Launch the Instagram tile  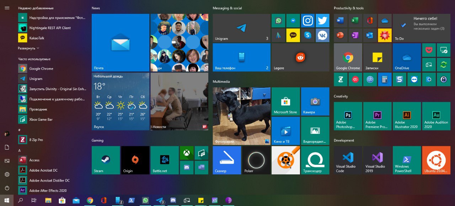pos(308,21)
